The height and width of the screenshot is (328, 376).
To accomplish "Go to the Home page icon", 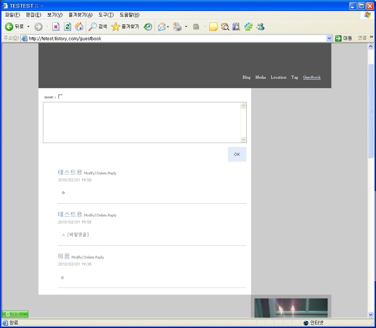I will pos(79,26).
